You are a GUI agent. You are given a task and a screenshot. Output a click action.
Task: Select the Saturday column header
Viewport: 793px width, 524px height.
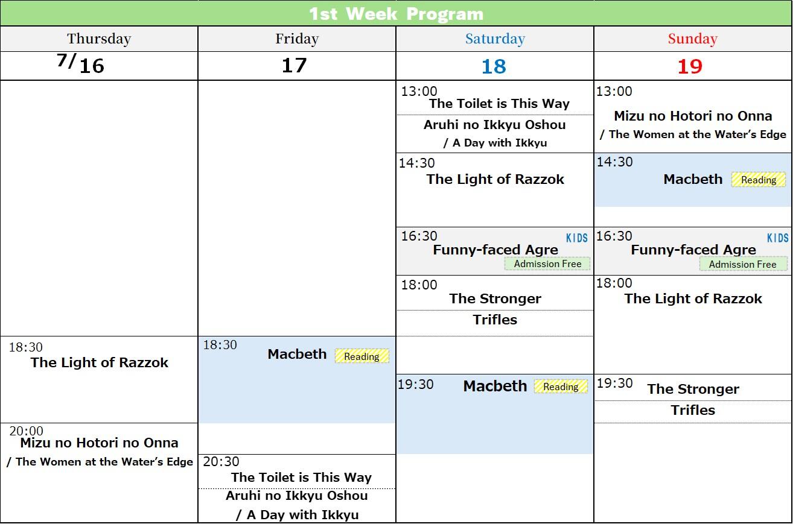tap(495, 39)
